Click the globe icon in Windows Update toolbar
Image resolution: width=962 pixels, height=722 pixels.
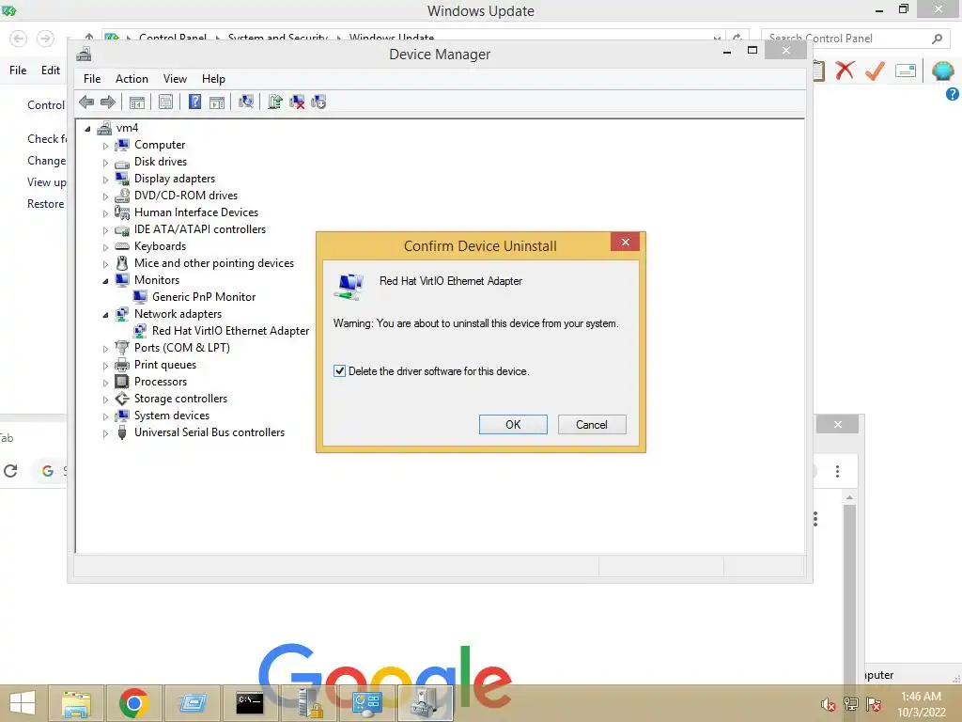coord(943,71)
